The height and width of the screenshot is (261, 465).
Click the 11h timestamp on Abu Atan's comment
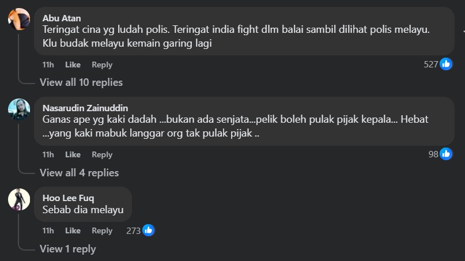(48, 65)
